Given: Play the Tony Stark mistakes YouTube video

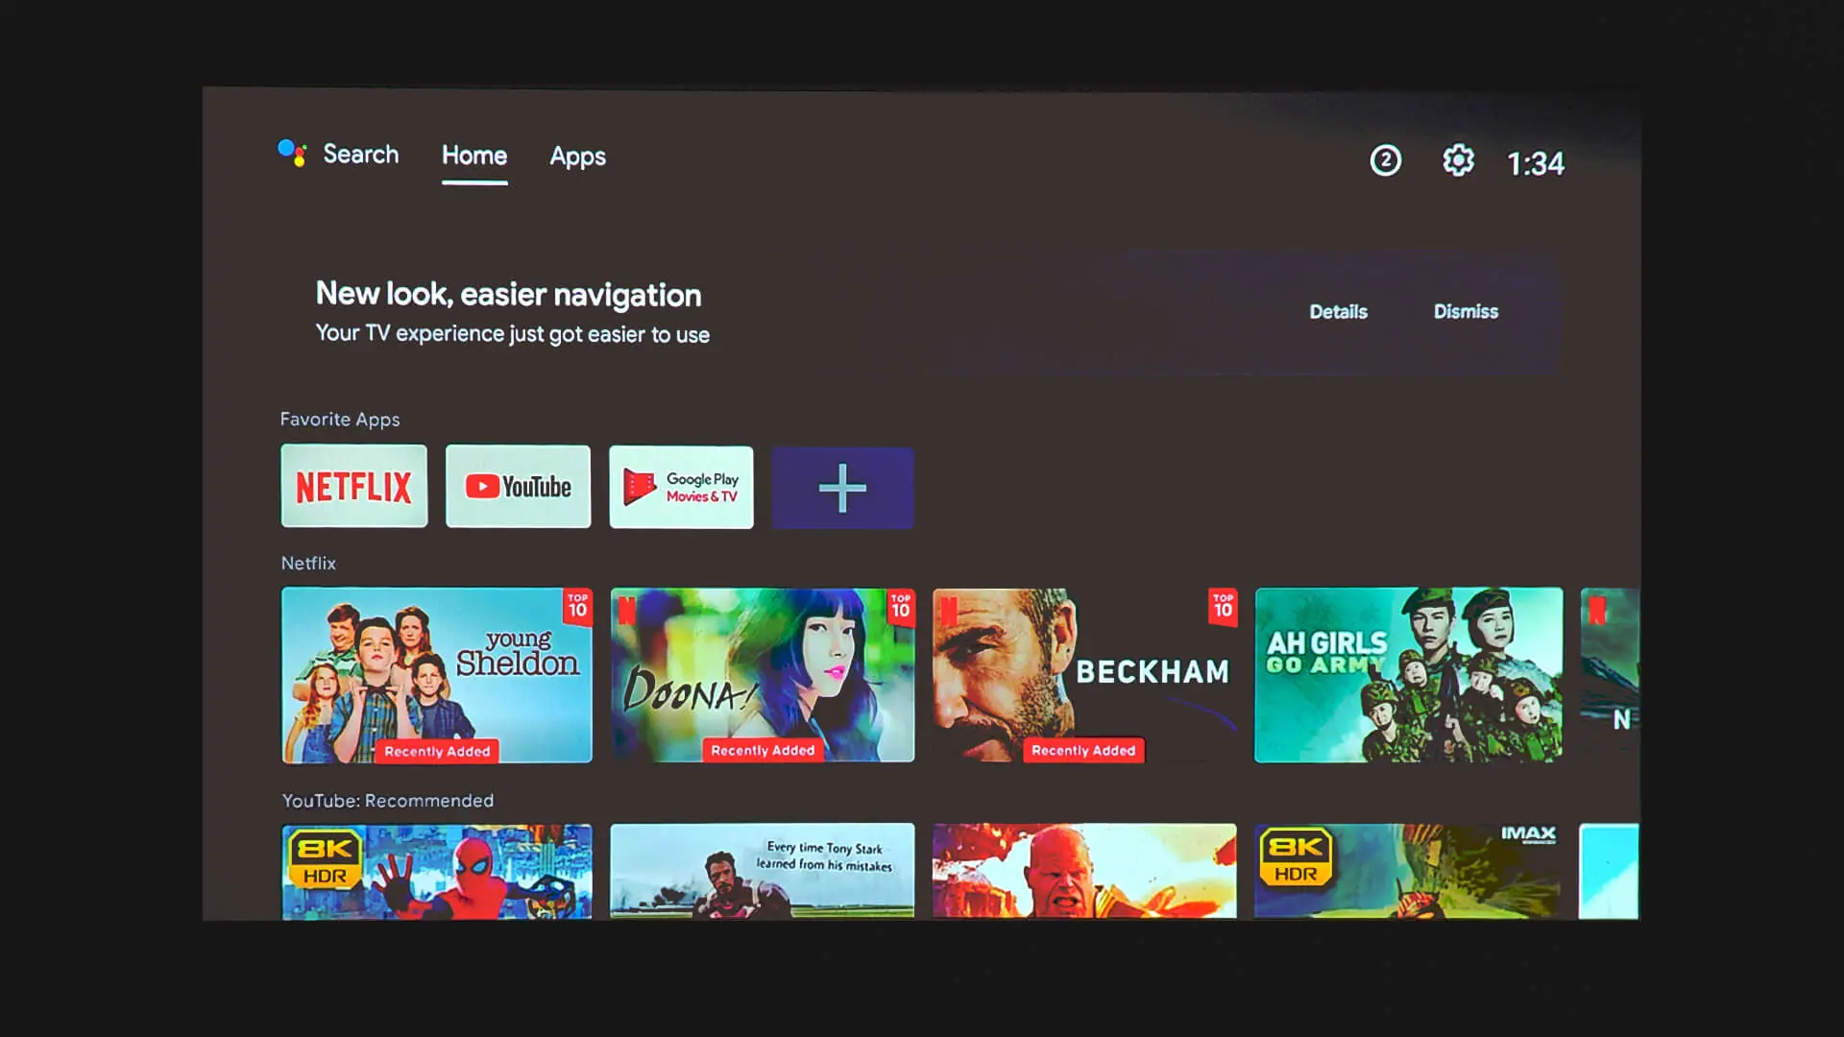Looking at the screenshot, I should (x=763, y=871).
